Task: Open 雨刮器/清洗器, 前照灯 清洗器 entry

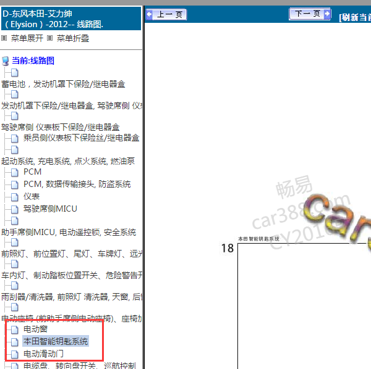Action: [72, 297]
